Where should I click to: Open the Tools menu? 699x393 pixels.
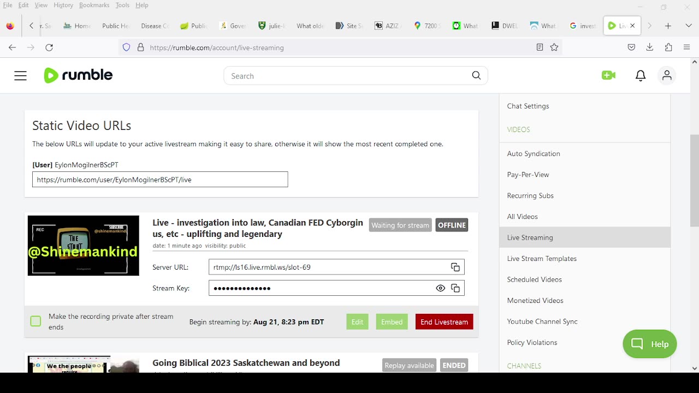122,5
